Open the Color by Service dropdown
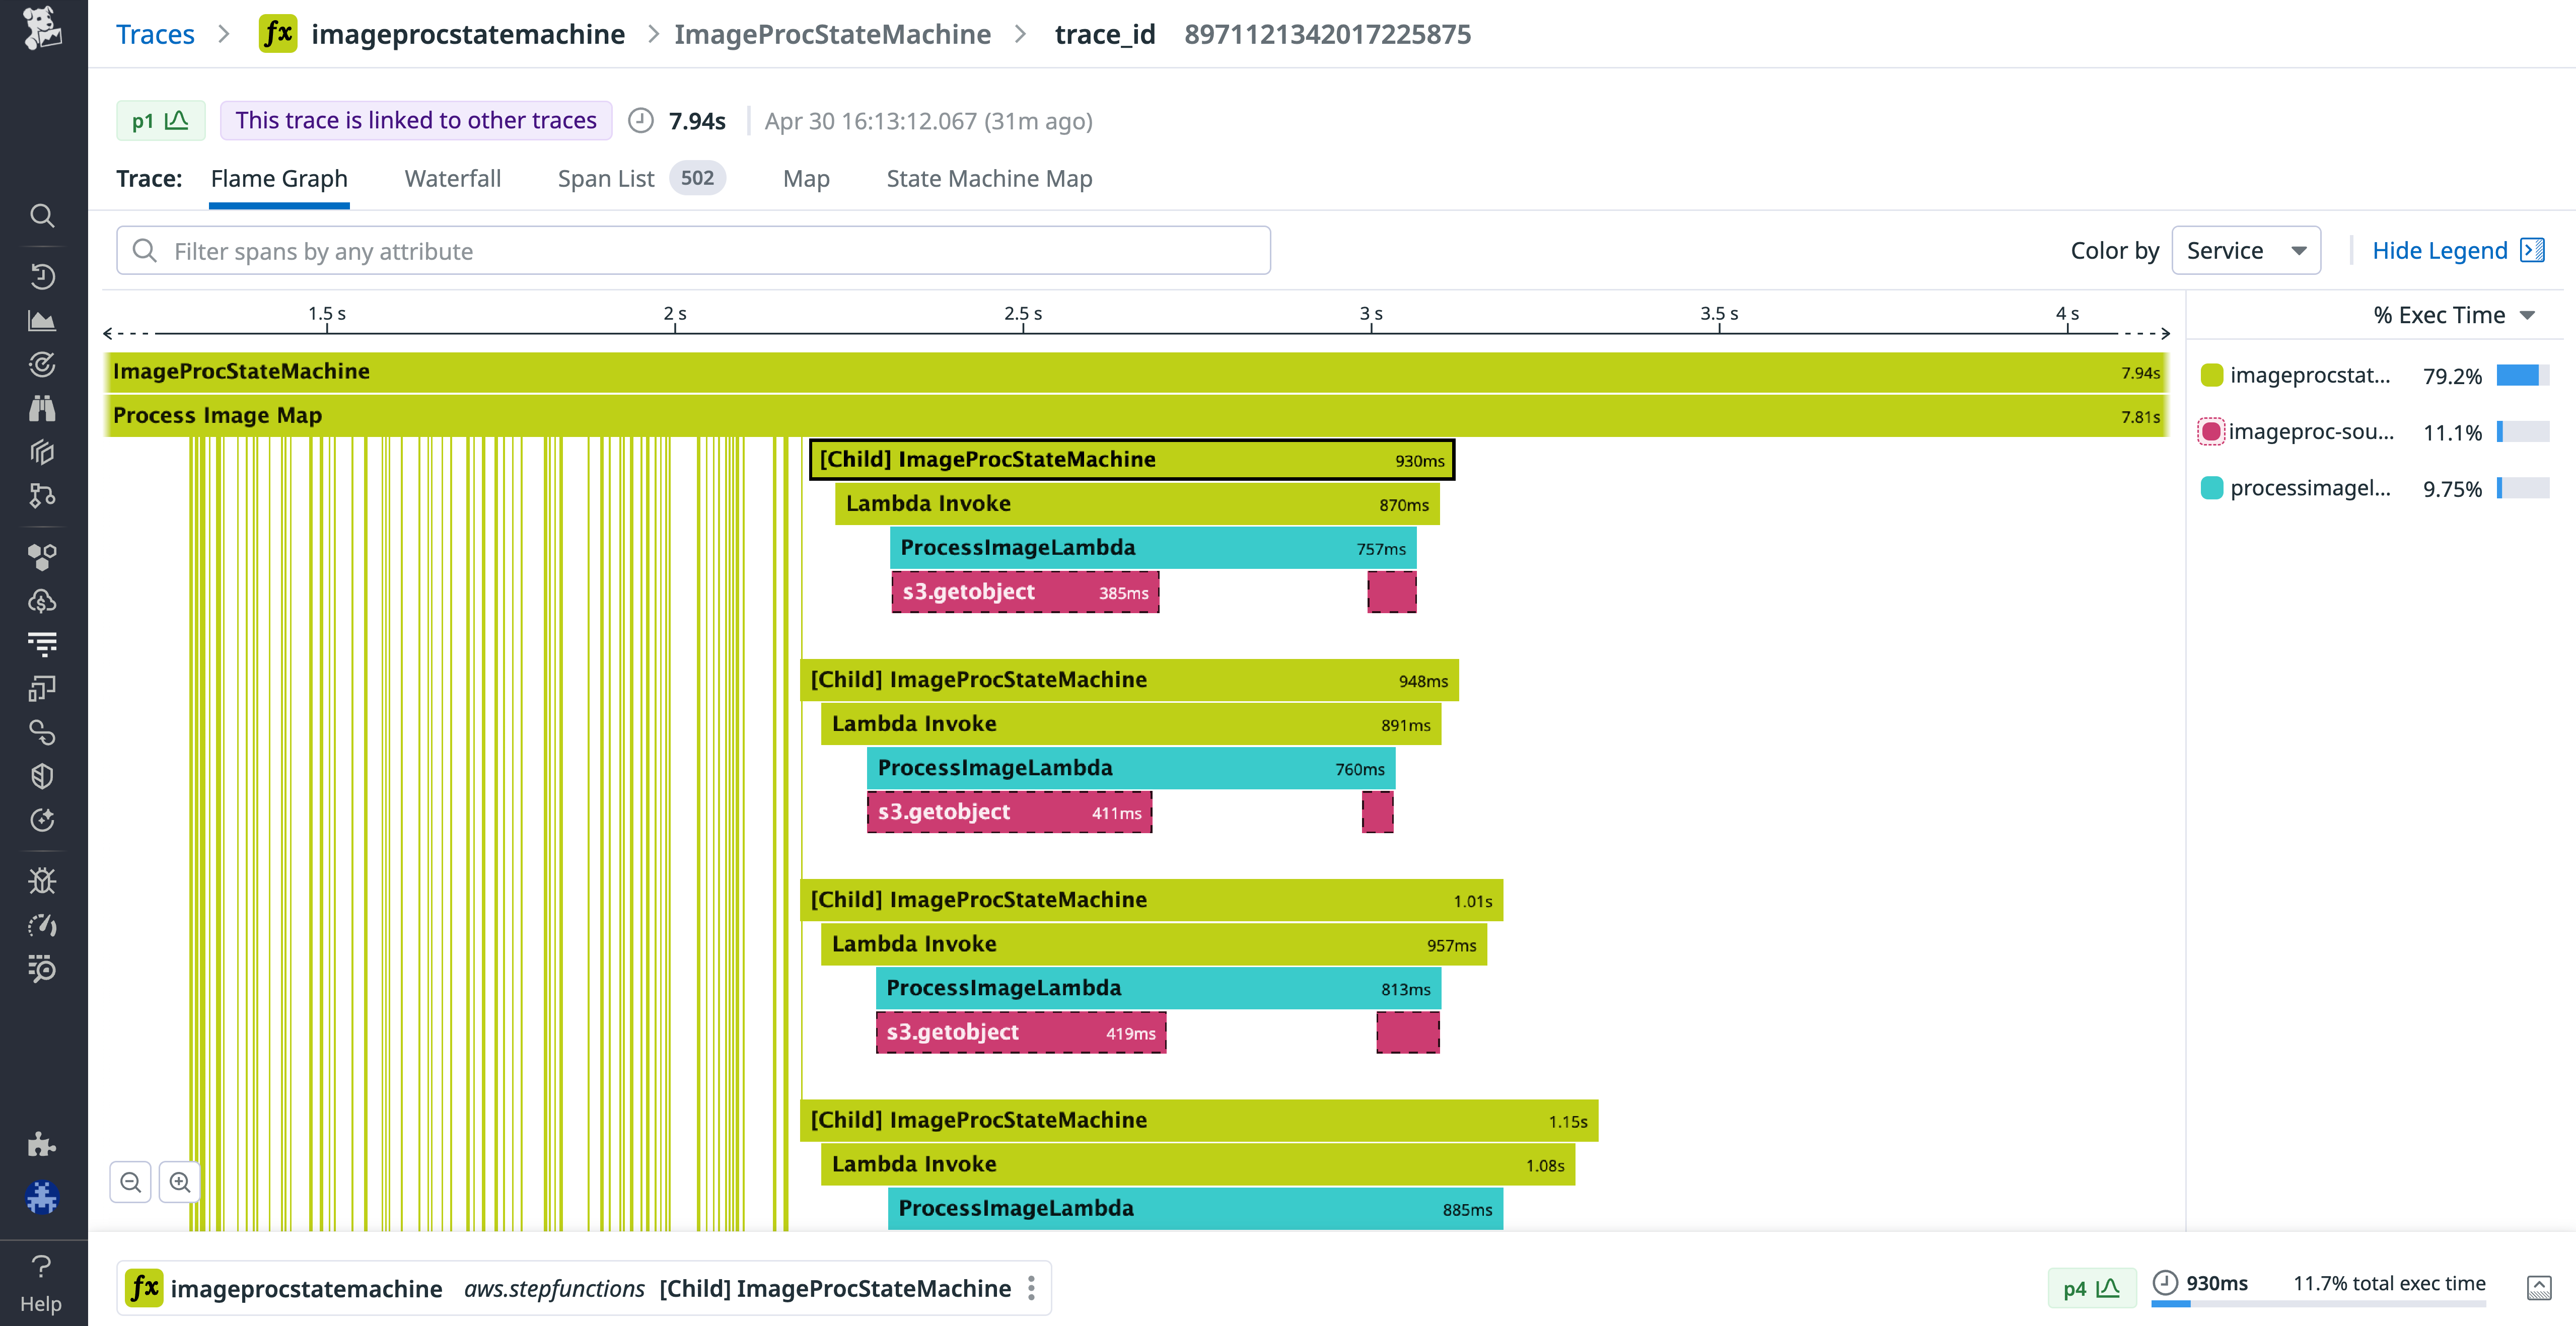 coord(2246,250)
